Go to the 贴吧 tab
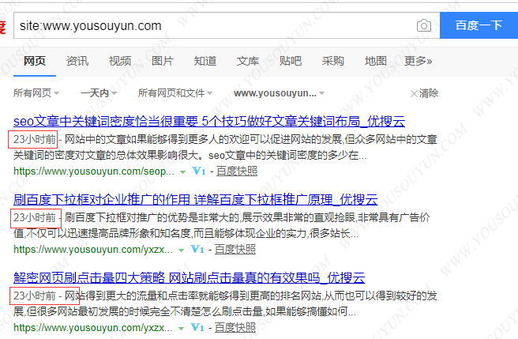The height and width of the screenshot is (339, 518). click(291, 61)
